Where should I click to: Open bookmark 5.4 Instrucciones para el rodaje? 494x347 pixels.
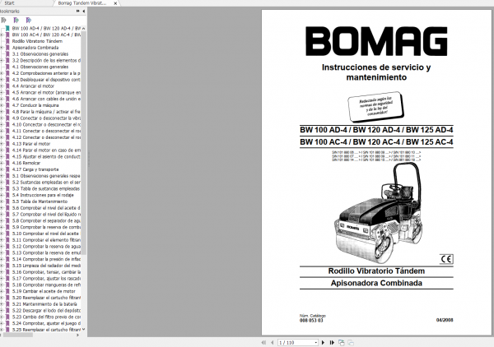click(x=43, y=195)
